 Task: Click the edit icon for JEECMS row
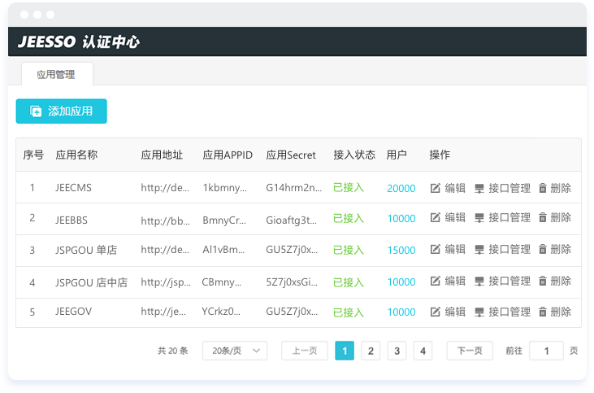coord(435,188)
